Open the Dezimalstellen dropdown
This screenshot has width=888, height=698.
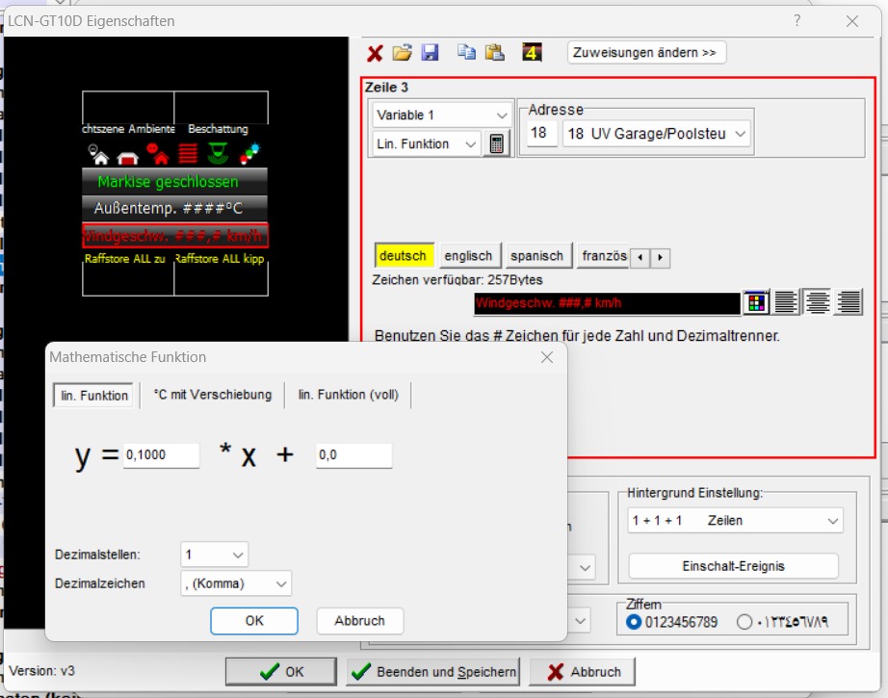(214, 555)
